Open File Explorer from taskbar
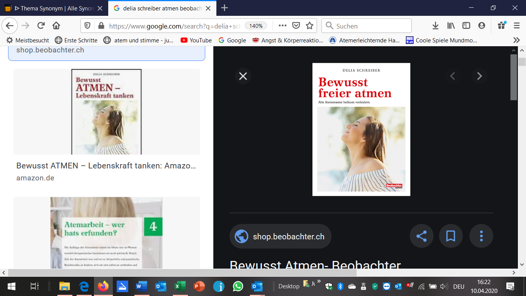 click(64, 286)
